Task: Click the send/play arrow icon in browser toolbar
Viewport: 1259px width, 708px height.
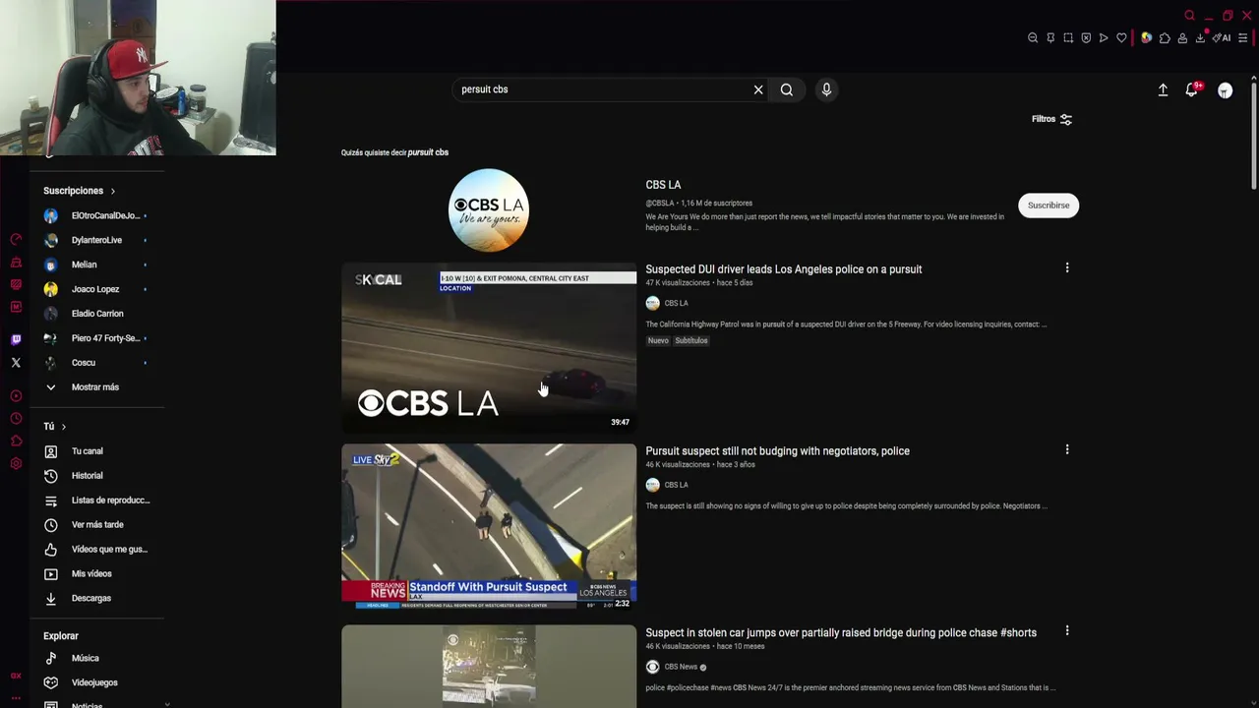Action: [1104, 38]
